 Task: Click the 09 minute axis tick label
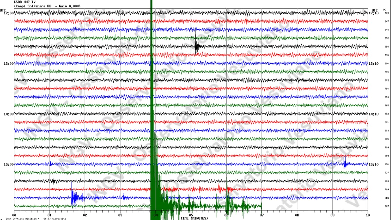333,215
